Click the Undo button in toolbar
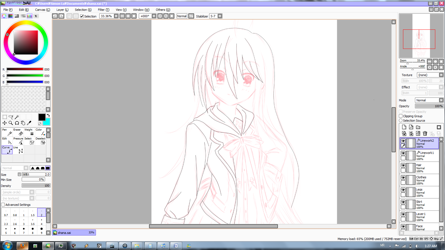This screenshot has height=250, width=445. click(55, 16)
